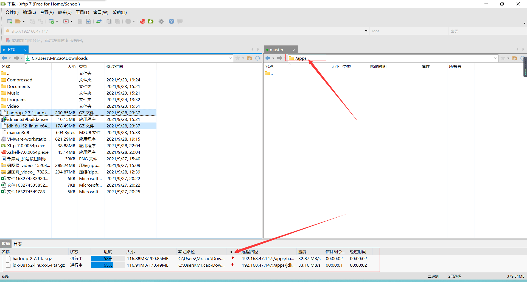Switch to the master remote tab

277,50
